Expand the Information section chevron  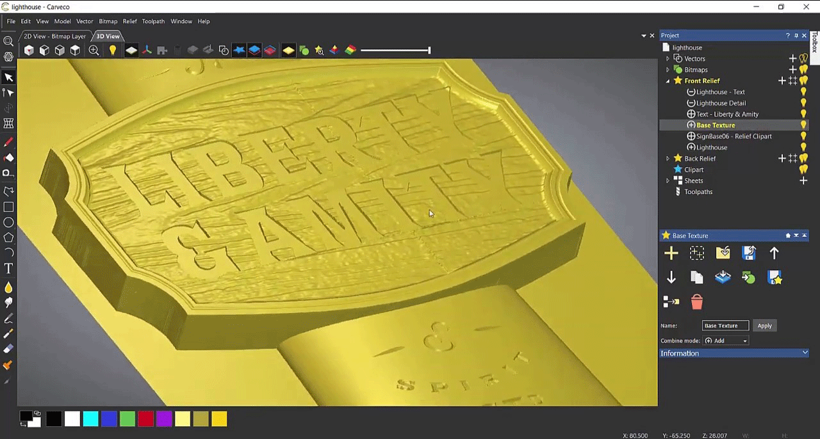(805, 353)
